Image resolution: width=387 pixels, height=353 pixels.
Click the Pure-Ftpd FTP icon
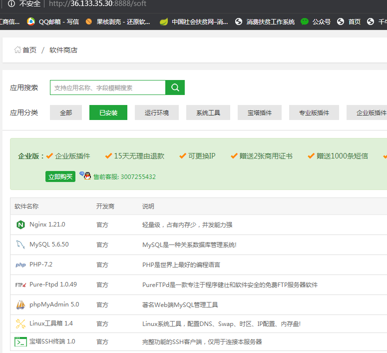[x=20, y=285]
